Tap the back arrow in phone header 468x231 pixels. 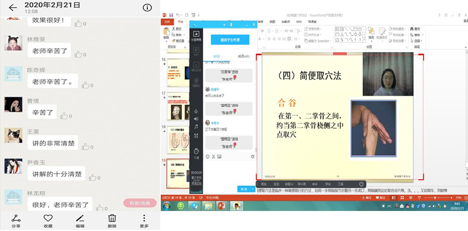tap(12, 8)
